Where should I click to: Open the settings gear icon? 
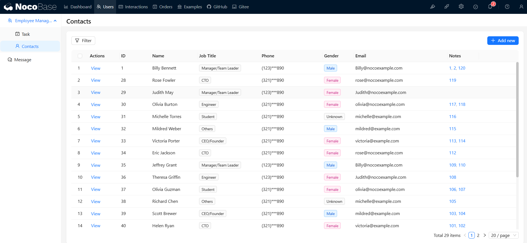click(x=461, y=7)
